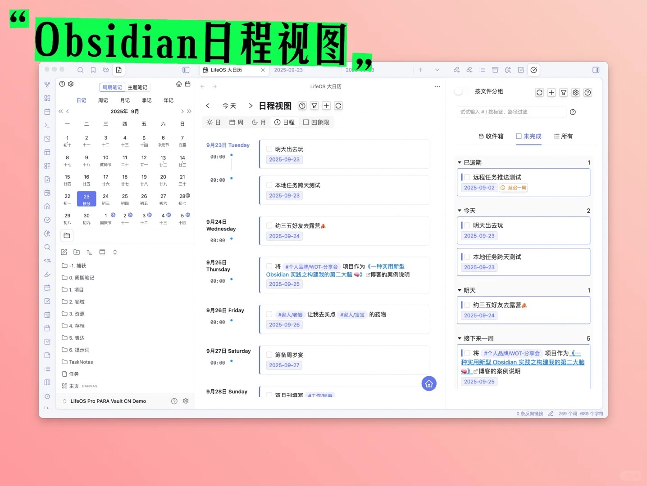
Task: Check the 筹备周岁宴 task checkbox
Action: pyautogui.click(x=269, y=355)
